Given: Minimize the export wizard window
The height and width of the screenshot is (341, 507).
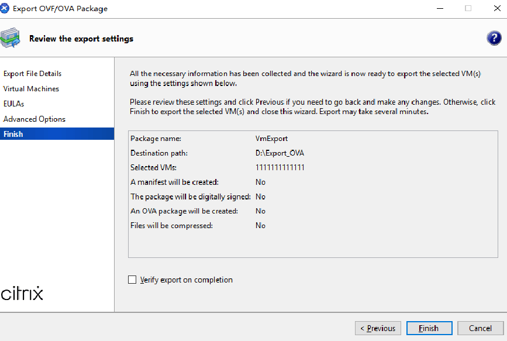Looking at the screenshot, I should tap(440, 8).
